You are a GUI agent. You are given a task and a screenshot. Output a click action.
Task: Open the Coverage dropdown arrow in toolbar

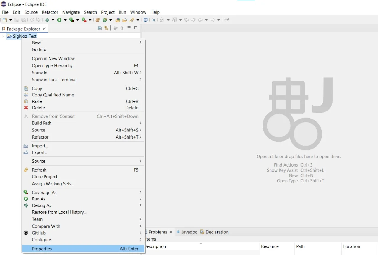(78, 20)
